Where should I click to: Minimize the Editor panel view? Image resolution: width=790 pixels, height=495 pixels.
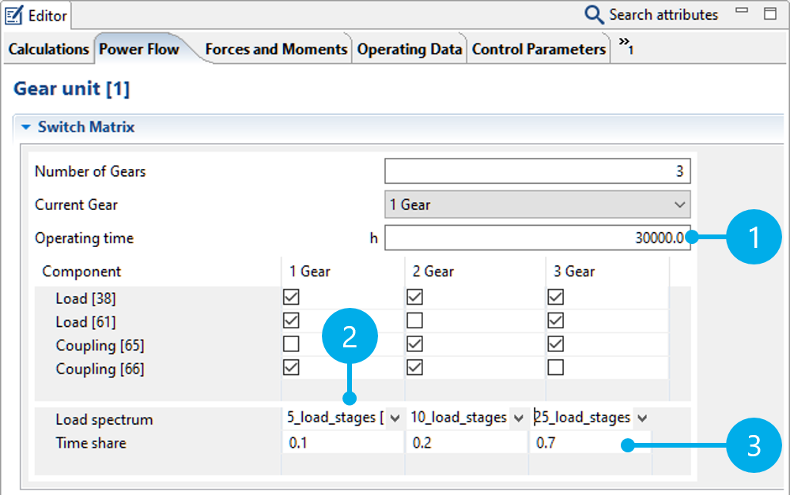coord(741,11)
